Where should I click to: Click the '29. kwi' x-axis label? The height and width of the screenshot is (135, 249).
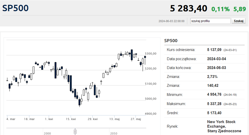pyautogui.click(x=92, y=119)
